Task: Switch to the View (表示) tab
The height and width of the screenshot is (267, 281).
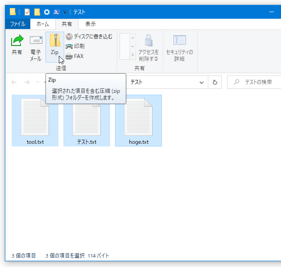Action: (91, 24)
